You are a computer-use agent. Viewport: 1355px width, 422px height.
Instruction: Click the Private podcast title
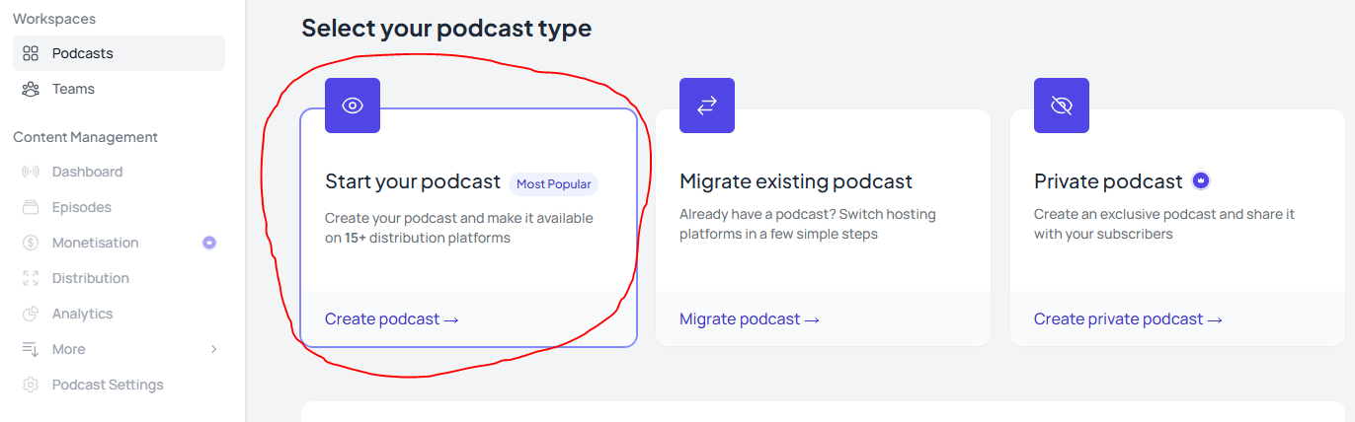point(1108,181)
